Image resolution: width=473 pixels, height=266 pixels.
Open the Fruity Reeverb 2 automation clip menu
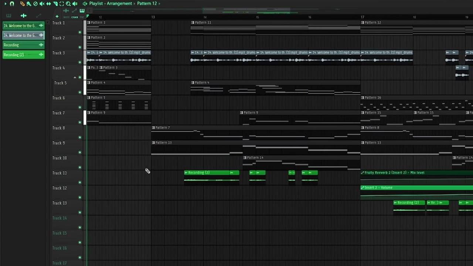pos(363,173)
